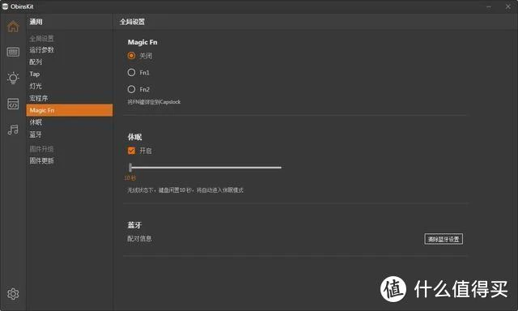Click the middle of sleep slider track
518x311 pixels.
(x=205, y=168)
